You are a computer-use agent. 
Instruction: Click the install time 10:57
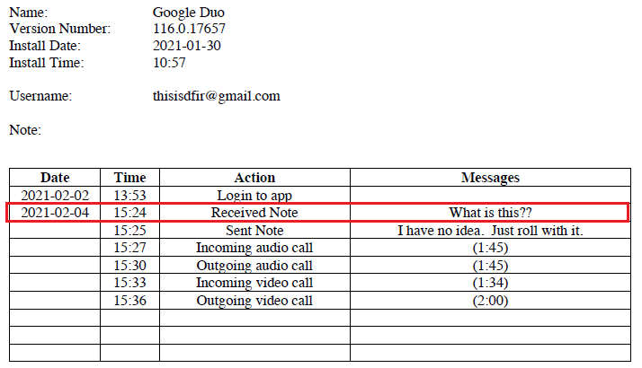169,63
